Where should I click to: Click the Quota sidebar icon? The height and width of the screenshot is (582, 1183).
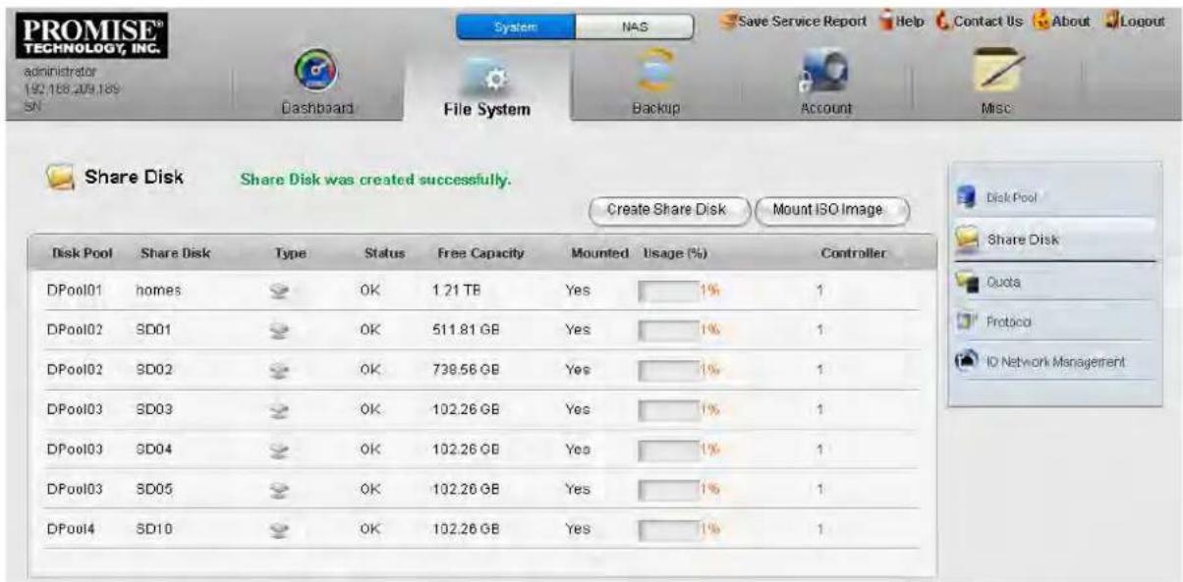click(965, 281)
